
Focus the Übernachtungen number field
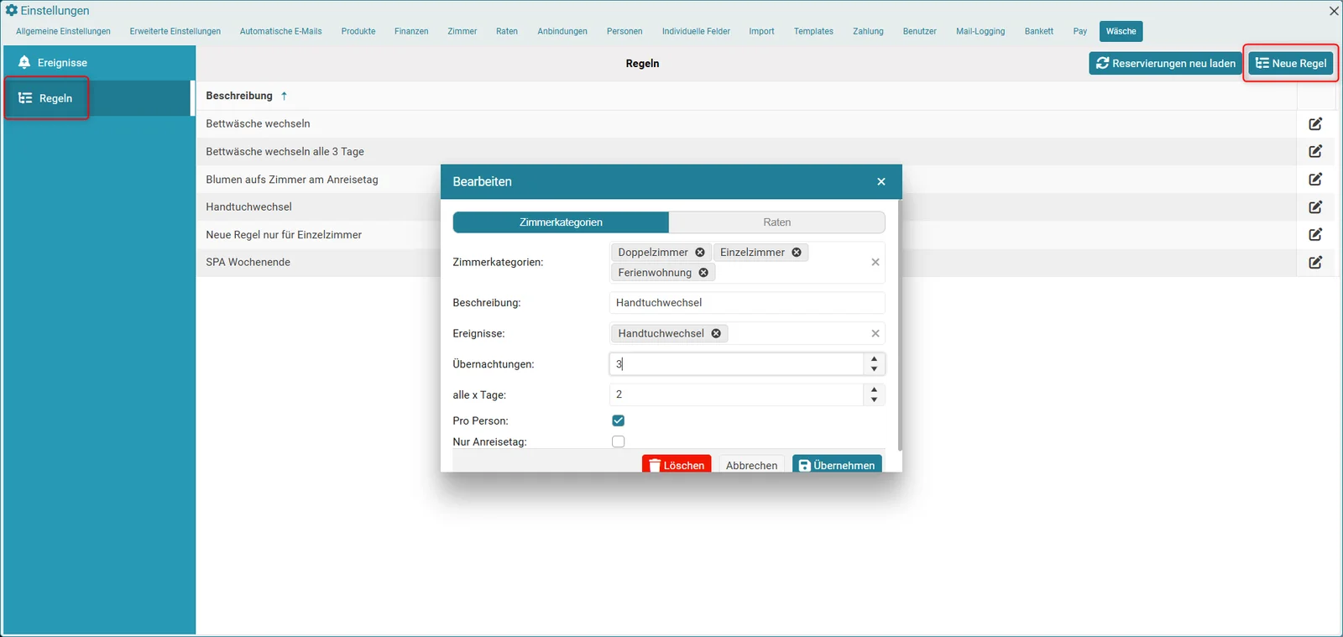pos(736,364)
